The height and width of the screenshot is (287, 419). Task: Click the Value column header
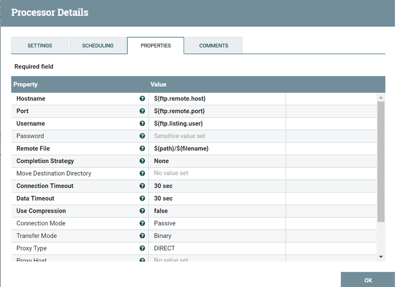point(158,84)
